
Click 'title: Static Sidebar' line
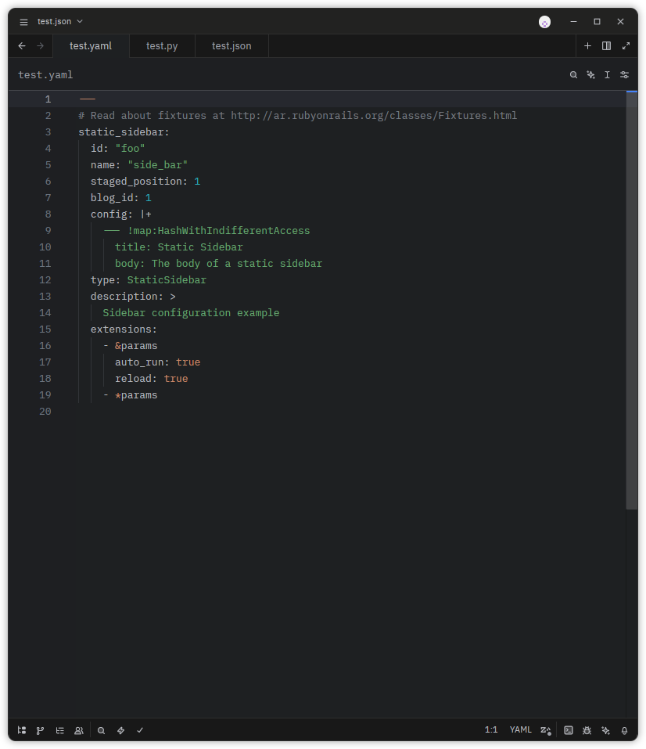(x=178, y=247)
